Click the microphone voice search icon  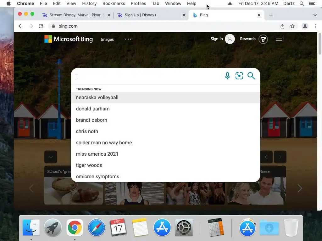(x=227, y=76)
